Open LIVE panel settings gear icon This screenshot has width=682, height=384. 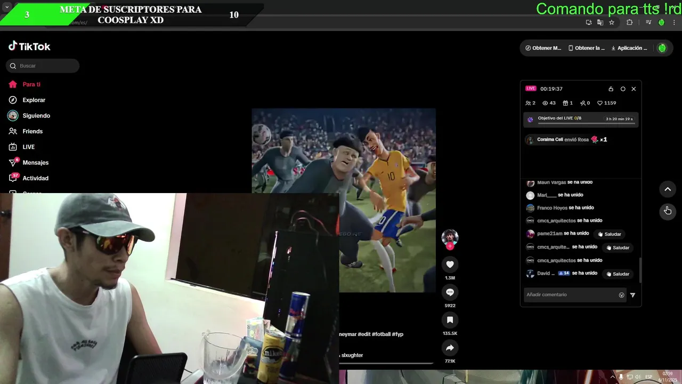pyautogui.click(x=623, y=89)
